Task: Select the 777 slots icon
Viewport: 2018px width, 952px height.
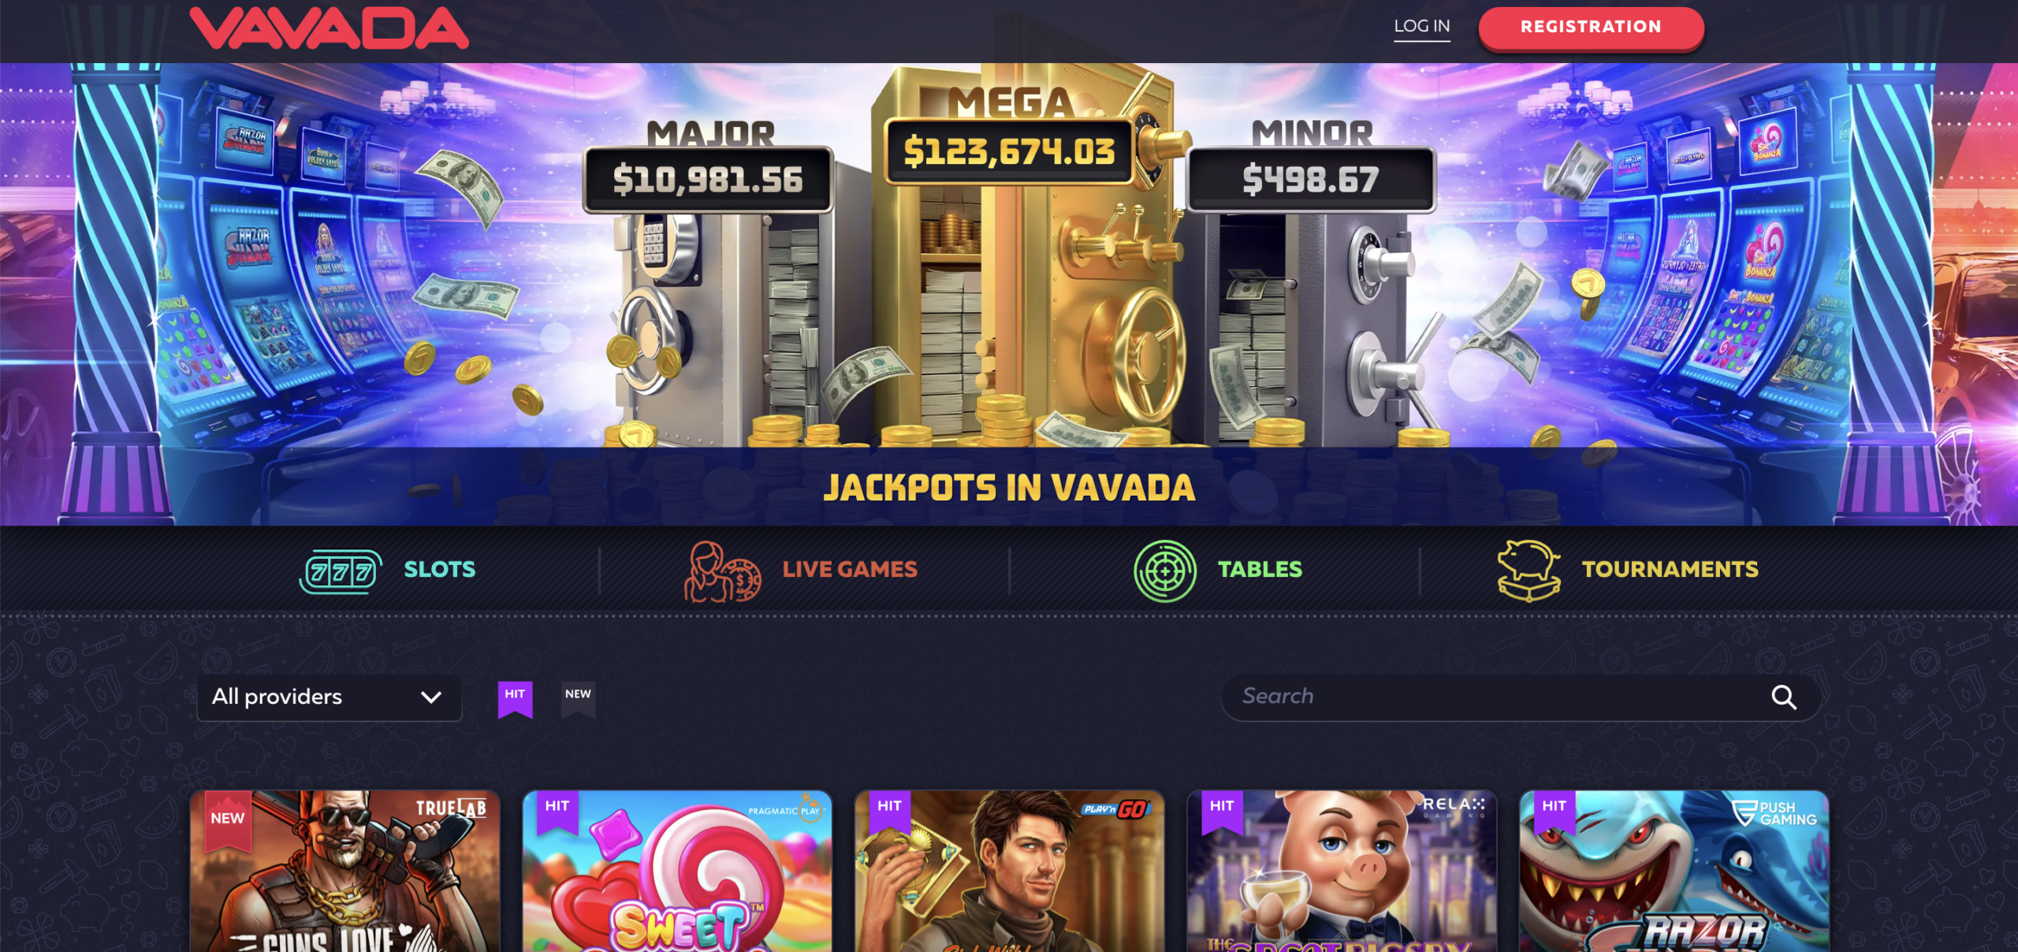Action: (x=341, y=571)
